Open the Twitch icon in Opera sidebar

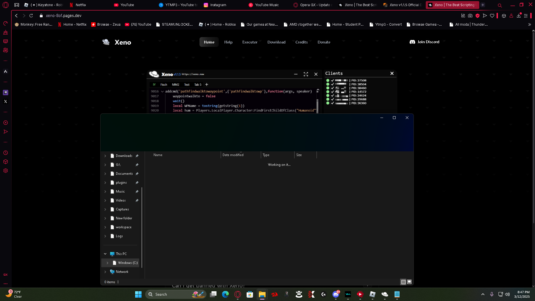point(6,93)
